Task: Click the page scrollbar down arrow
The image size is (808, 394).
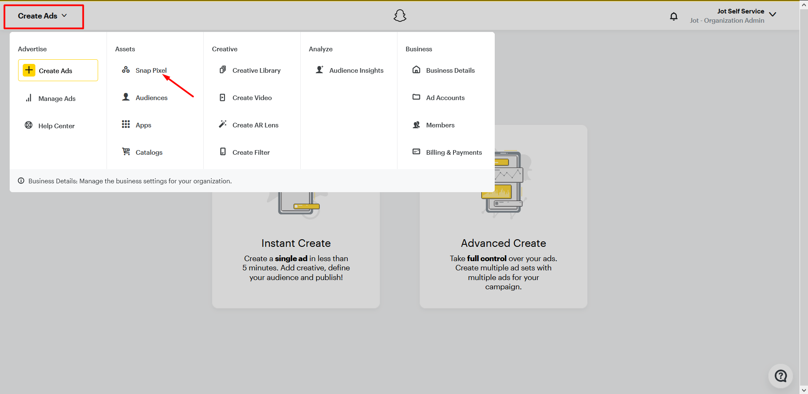Action: (x=804, y=390)
